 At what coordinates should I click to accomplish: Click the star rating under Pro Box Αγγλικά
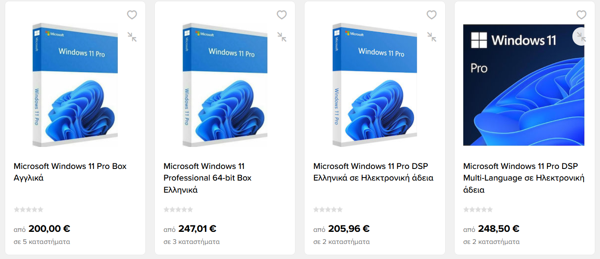[28, 209]
